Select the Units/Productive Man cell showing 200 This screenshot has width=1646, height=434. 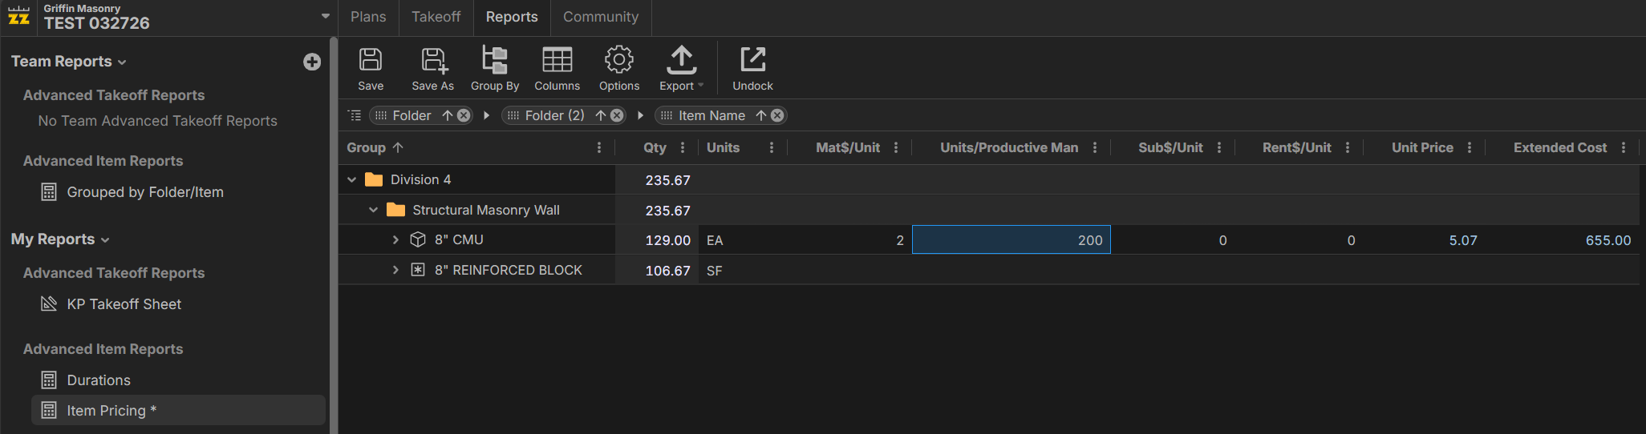(1011, 240)
